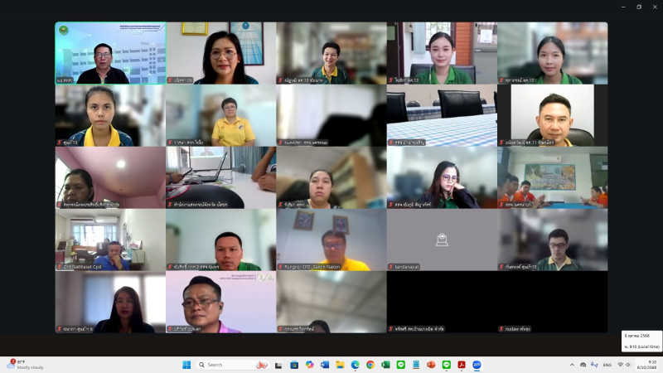Open Adobe Acrobat taskbar icon
The width and height of the screenshot is (663, 373).
click(x=462, y=365)
